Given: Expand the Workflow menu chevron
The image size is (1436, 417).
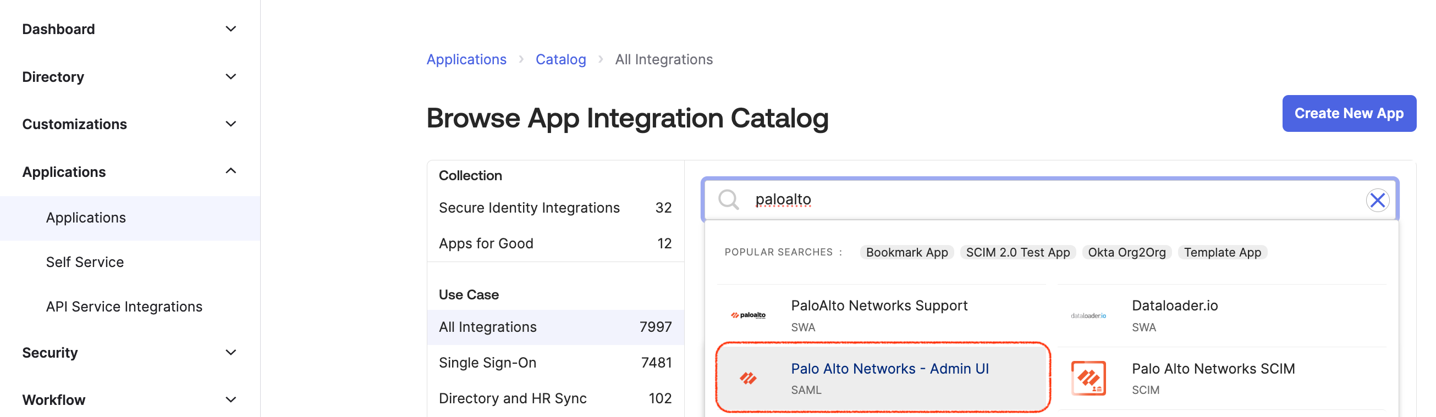Looking at the screenshot, I should click(231, 400).
